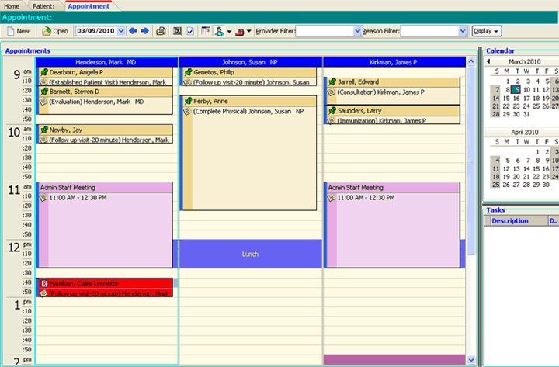Go to previous day with left arrow
Image resolution: width=559 pixels, height=367 pixels.
click(133, 31)
